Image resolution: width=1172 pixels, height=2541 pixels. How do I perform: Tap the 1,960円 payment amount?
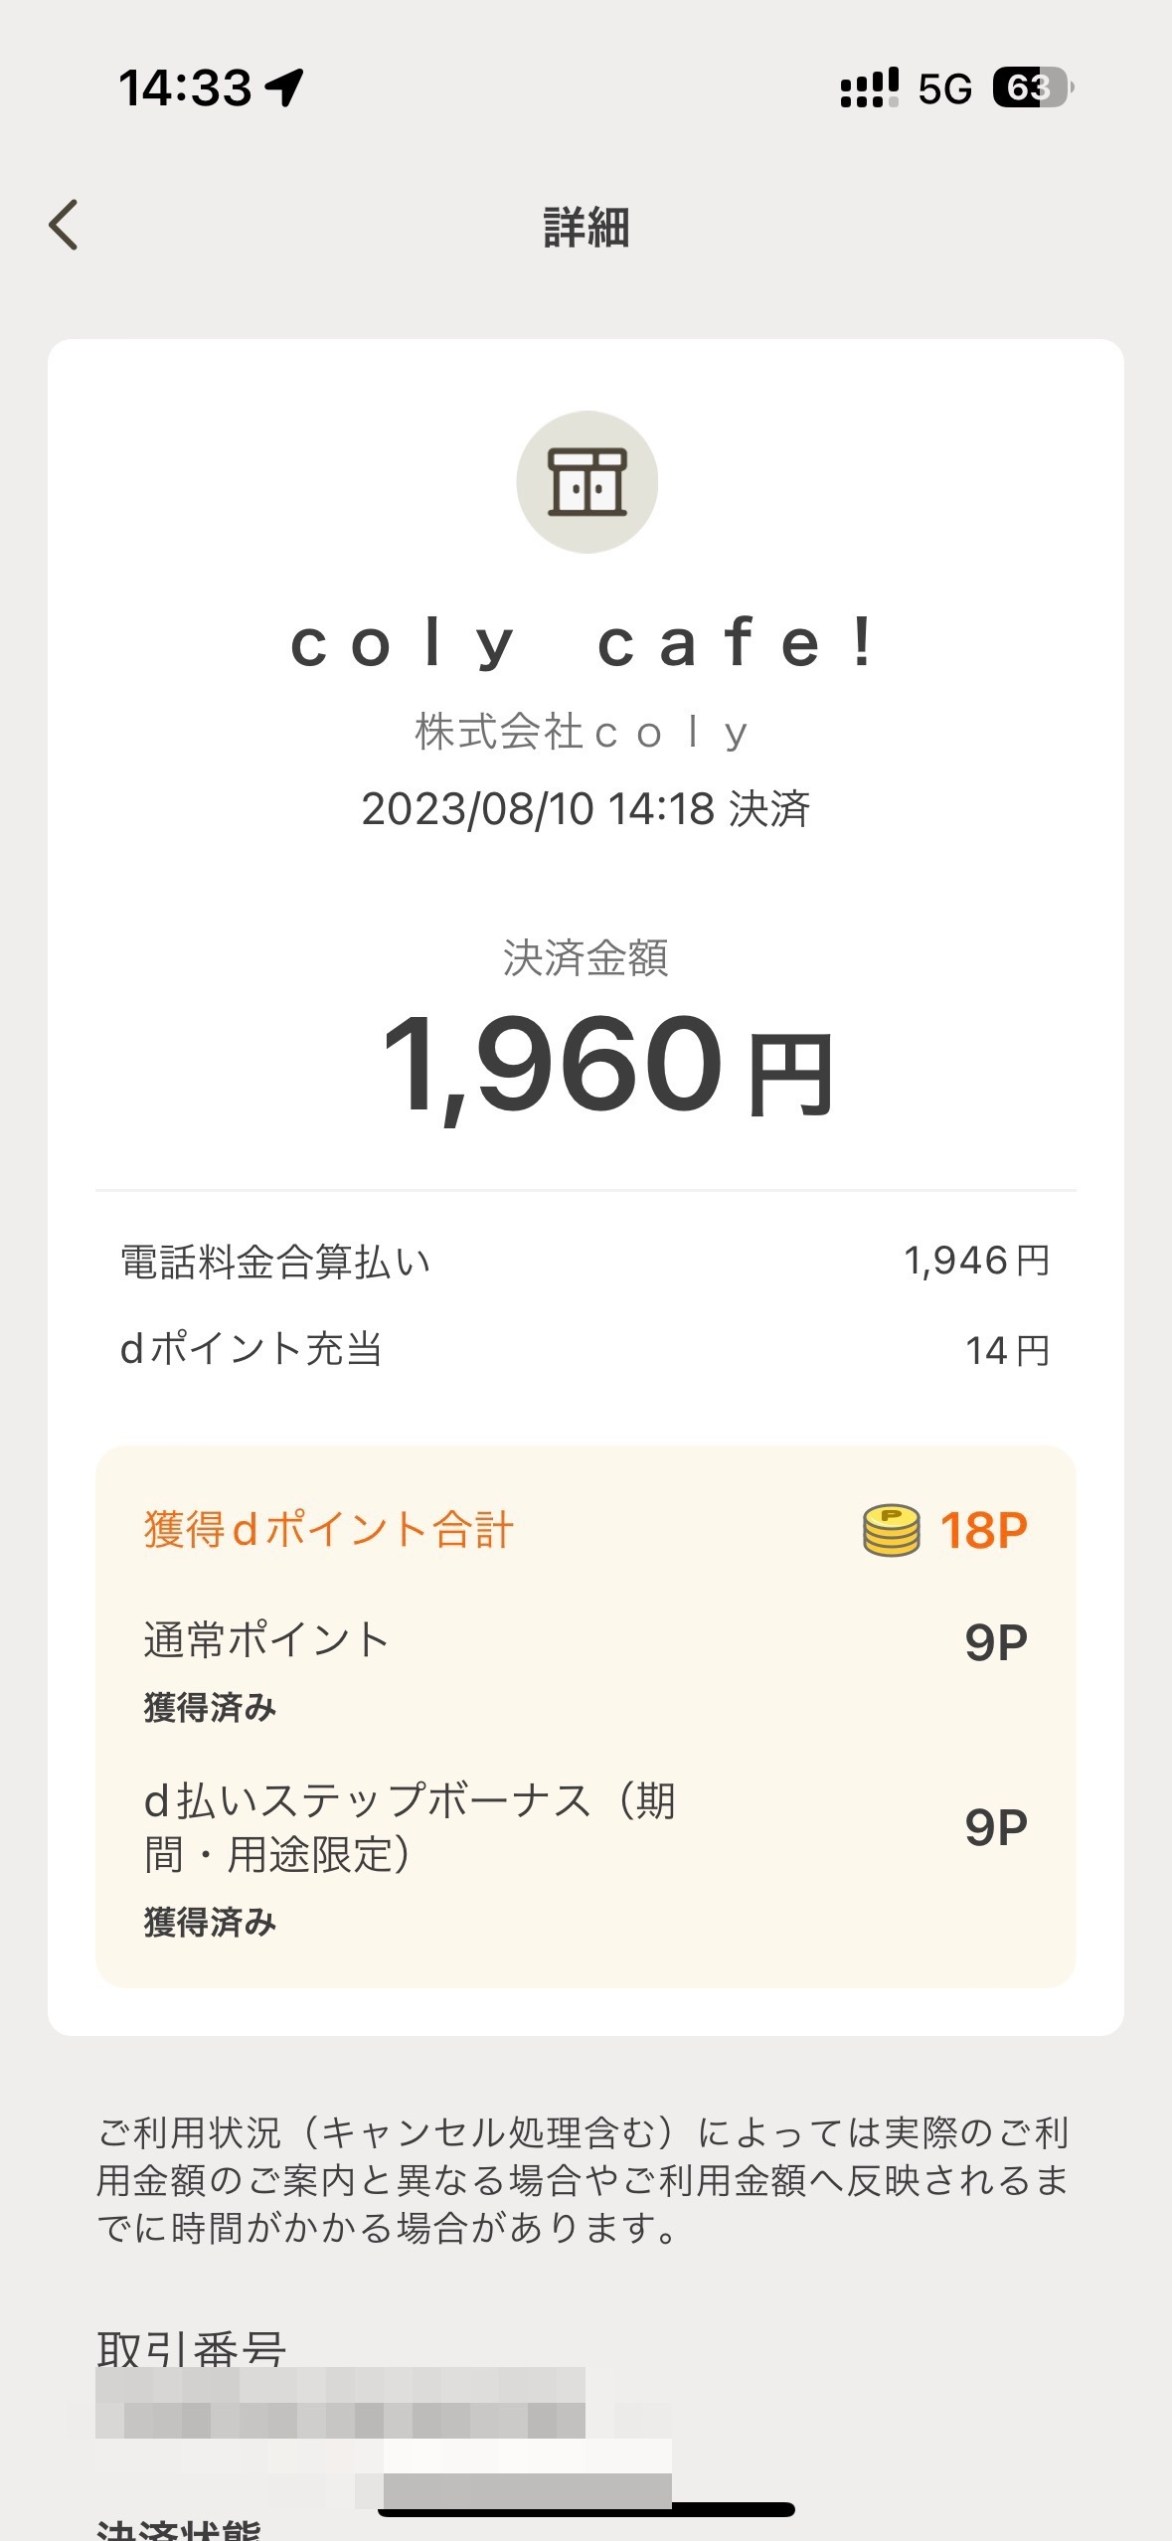point(606,1065)
